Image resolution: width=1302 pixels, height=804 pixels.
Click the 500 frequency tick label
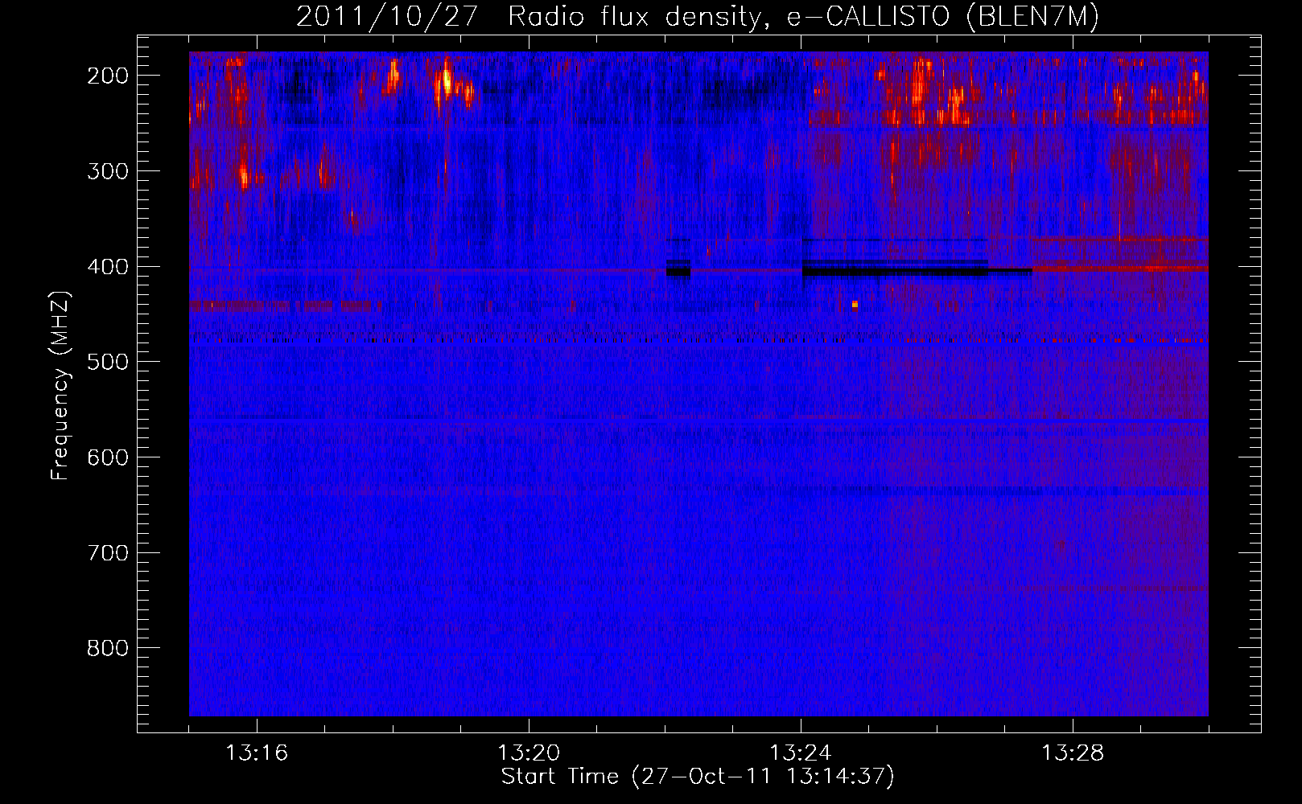pos(108,362)
